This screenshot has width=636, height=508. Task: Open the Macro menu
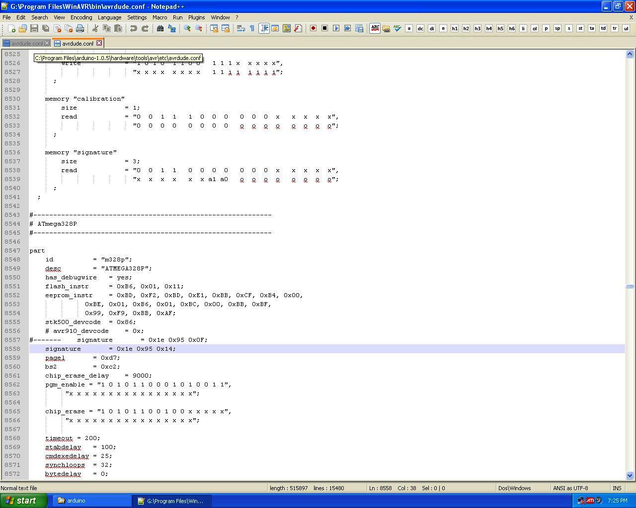159,17
